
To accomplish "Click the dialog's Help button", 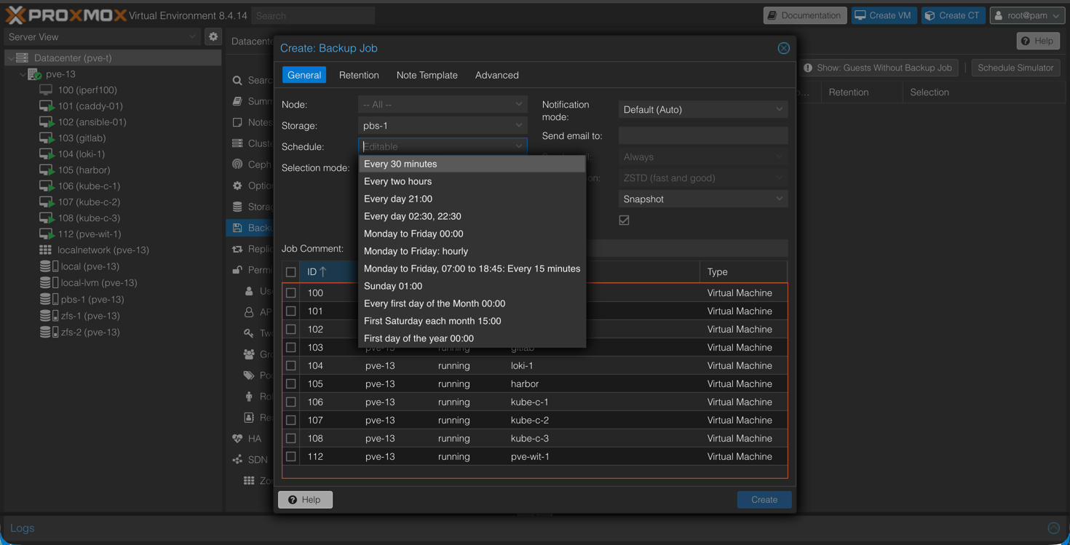I will (x=306, y=500).
